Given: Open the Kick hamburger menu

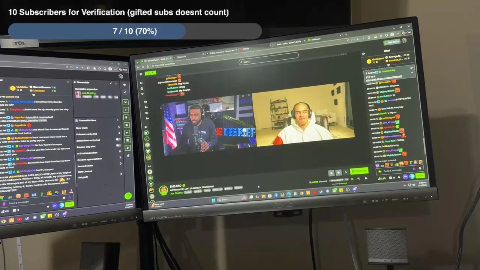Looking at the screenshot, I should point(141,74).
